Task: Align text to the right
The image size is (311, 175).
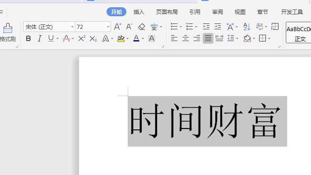Action: 197,38
